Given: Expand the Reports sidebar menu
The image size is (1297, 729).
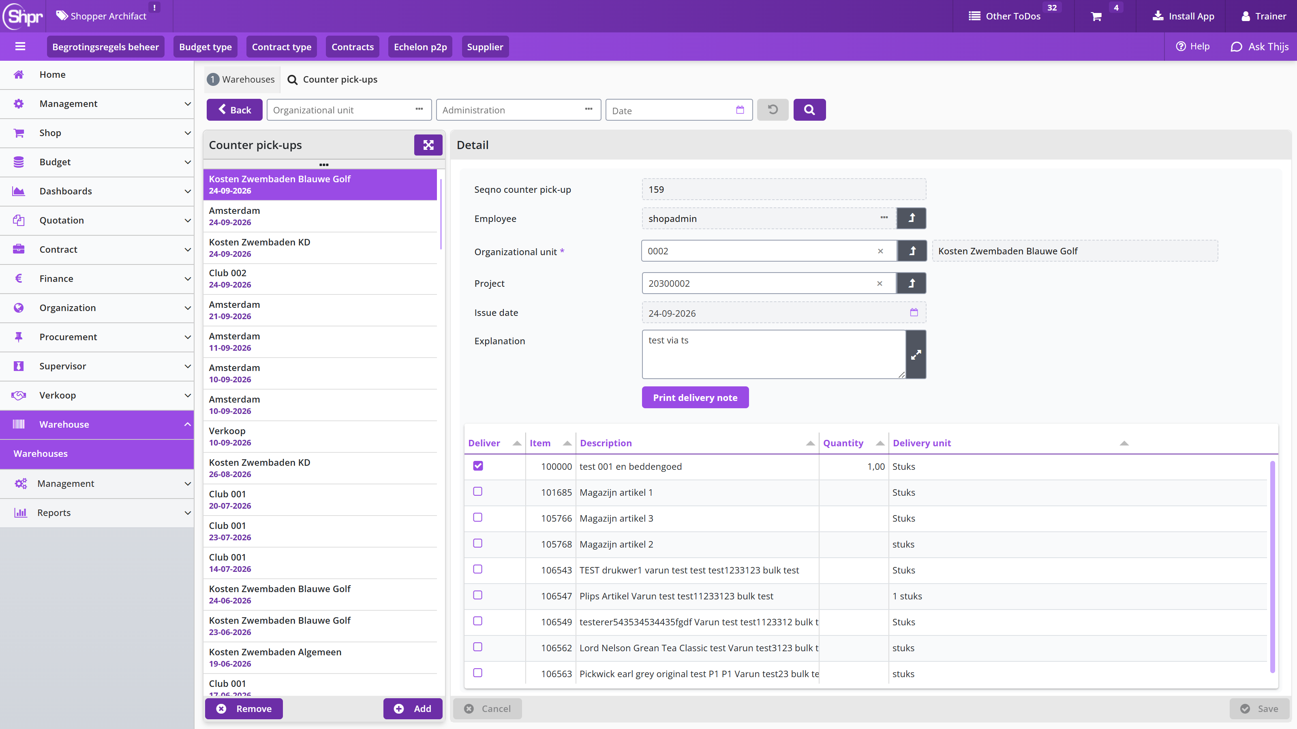Looking at the screenshot, I should pos(97,513).
